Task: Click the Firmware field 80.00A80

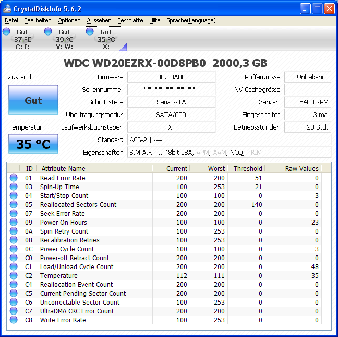Action: point(172,77)
